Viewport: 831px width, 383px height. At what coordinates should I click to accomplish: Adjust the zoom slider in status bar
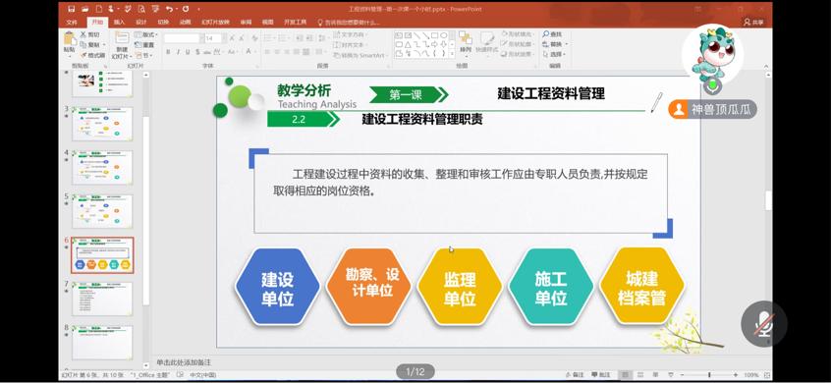708,374
